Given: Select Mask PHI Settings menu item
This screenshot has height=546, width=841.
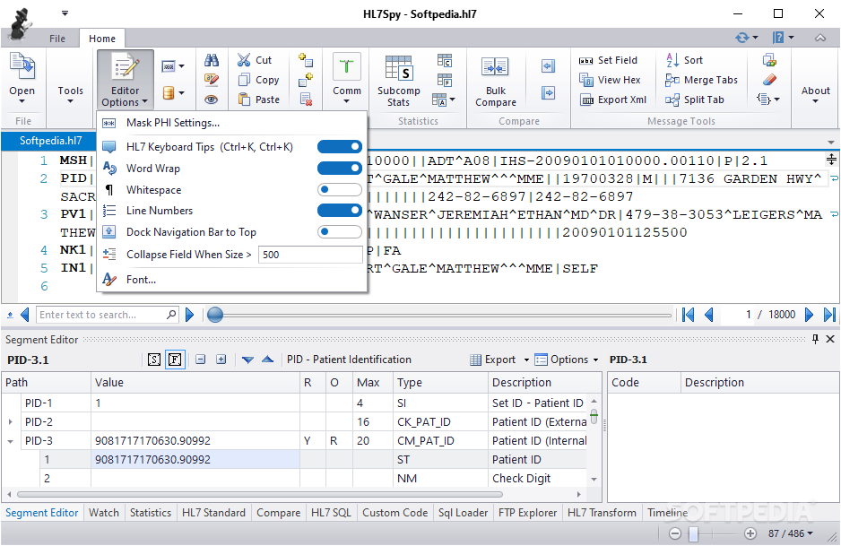Looking at the screenshot, I should [232, 123].
